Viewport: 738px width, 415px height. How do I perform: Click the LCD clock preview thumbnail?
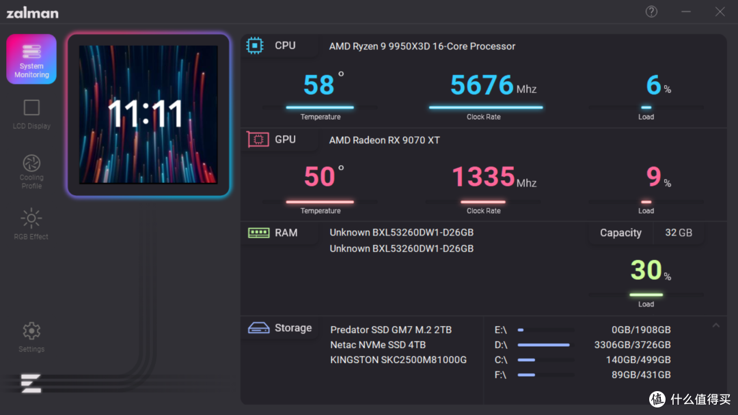(148, 114)
